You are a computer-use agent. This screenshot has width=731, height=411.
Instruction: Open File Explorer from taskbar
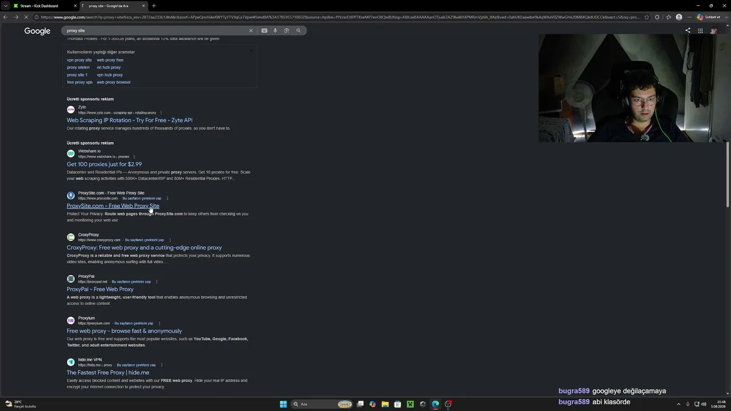(385, 404)
